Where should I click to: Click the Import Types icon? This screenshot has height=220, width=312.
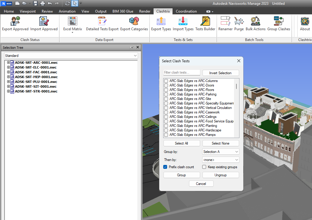(x=183, y=21)
